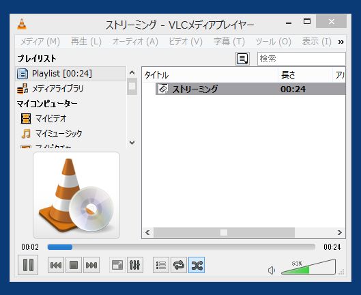Screen dimensions: 361x295
Task: Open the ツール (O) menu
Action: [274, 42]
